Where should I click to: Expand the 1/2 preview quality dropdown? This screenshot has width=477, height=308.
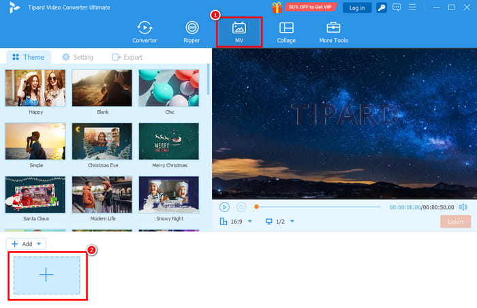[292, 221]
